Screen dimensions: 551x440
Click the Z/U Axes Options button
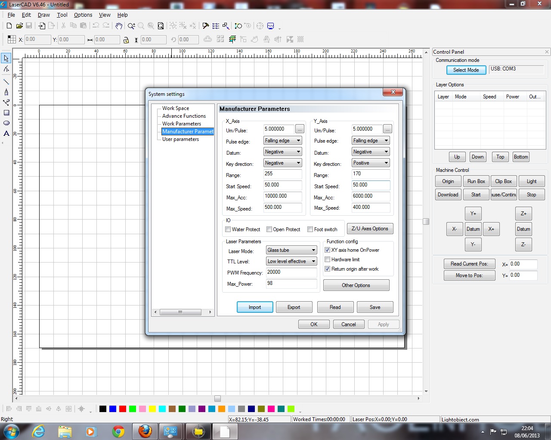[x=370, y=229]
